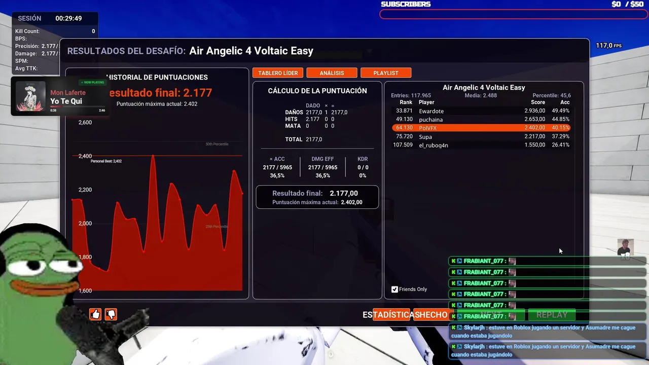This screenshot has height=365, width=649.
Task: Click the Rank column header
Action: click(x=406, y=102)
